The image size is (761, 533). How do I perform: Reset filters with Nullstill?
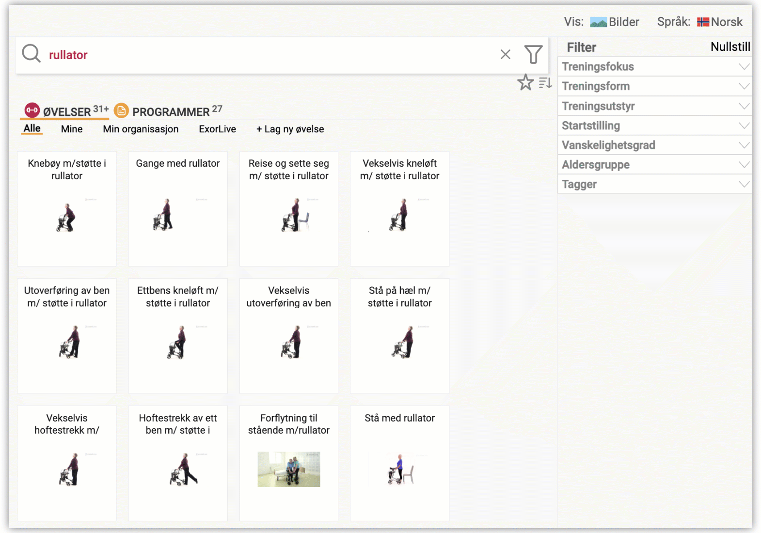pos(730,47)
